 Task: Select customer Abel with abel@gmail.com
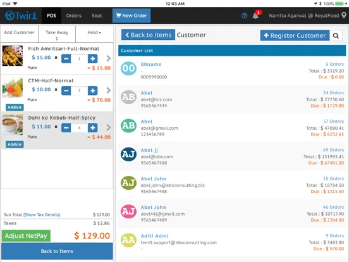pyautogui.click(x=232, y=128)
